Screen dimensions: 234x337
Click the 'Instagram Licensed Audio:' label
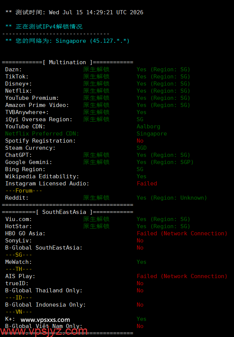47,184
